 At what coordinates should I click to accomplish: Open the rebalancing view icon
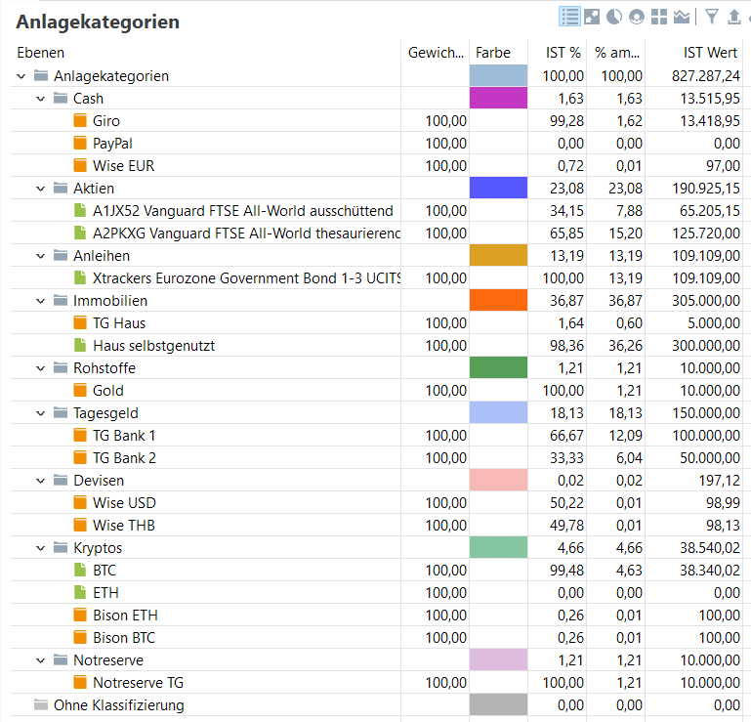[x=593, y=17]
